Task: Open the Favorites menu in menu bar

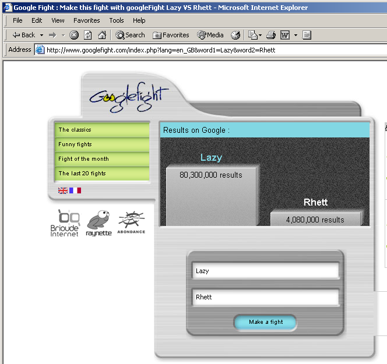Action: [x=86, y=20]
